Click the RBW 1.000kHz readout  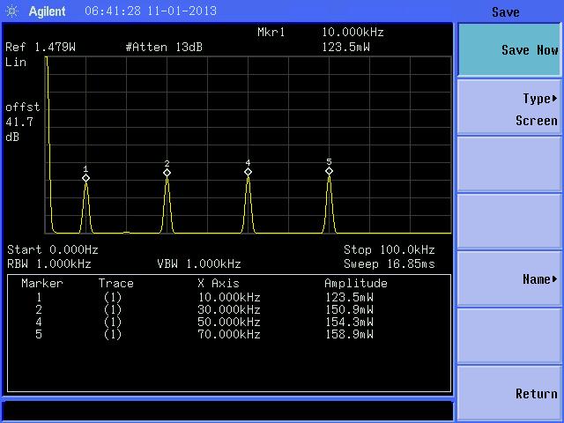click(x=49, y=264)
